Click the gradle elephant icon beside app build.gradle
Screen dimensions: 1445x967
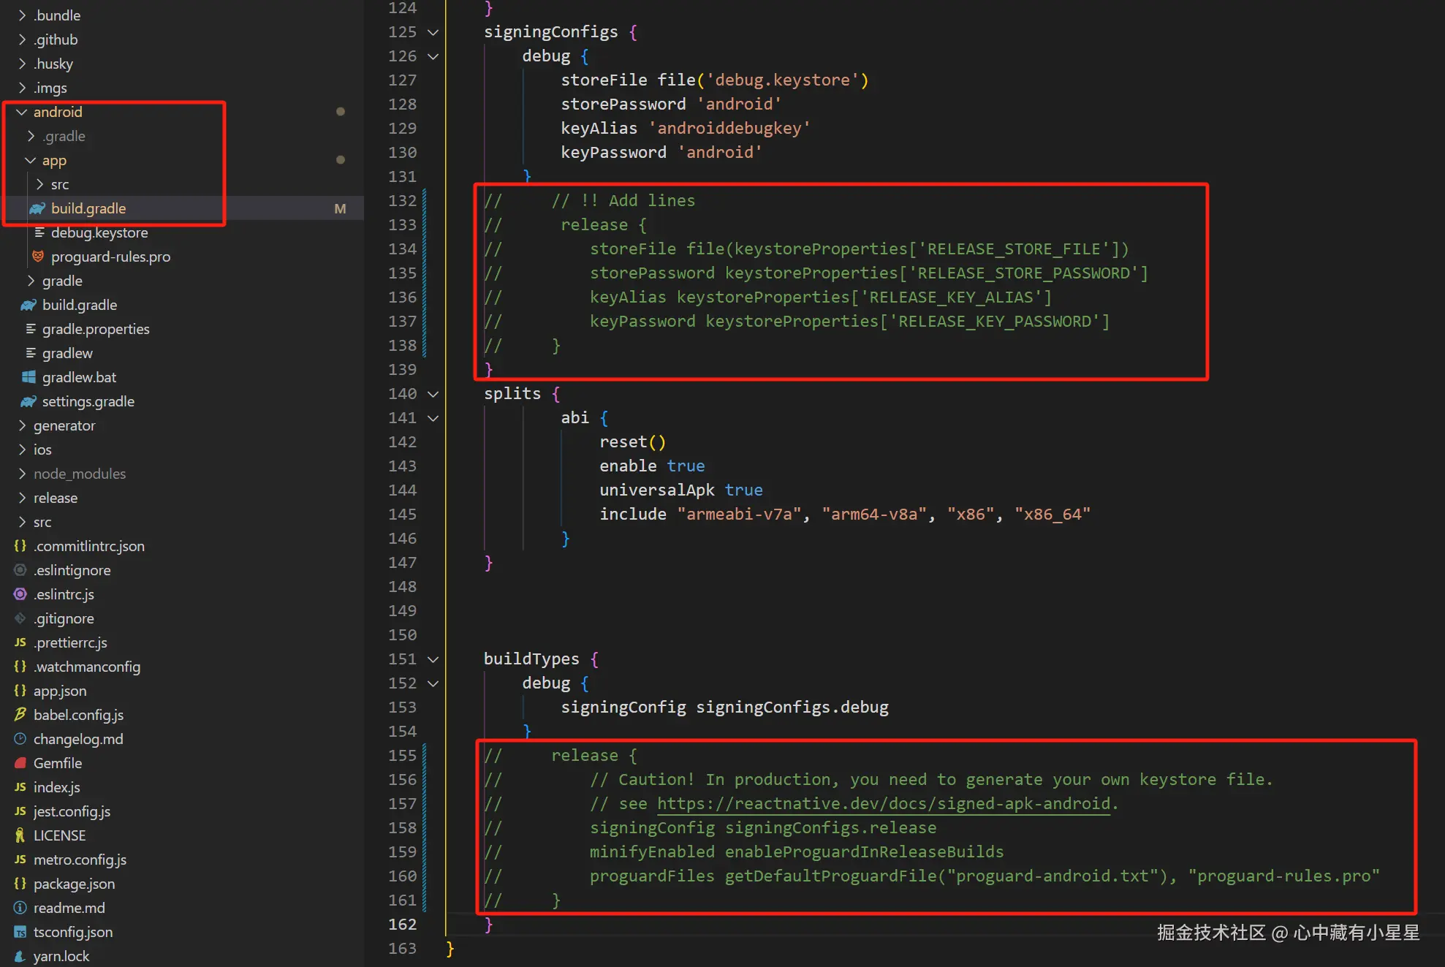point(37,209)
